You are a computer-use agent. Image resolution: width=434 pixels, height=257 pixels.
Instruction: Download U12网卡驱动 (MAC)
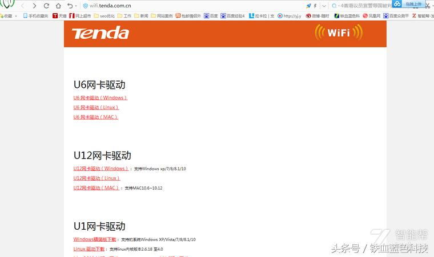[x=97, y=188]
